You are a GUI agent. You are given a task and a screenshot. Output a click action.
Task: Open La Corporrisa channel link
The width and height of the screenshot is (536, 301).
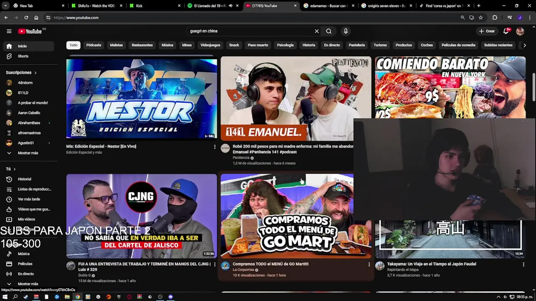click(243, 270)
